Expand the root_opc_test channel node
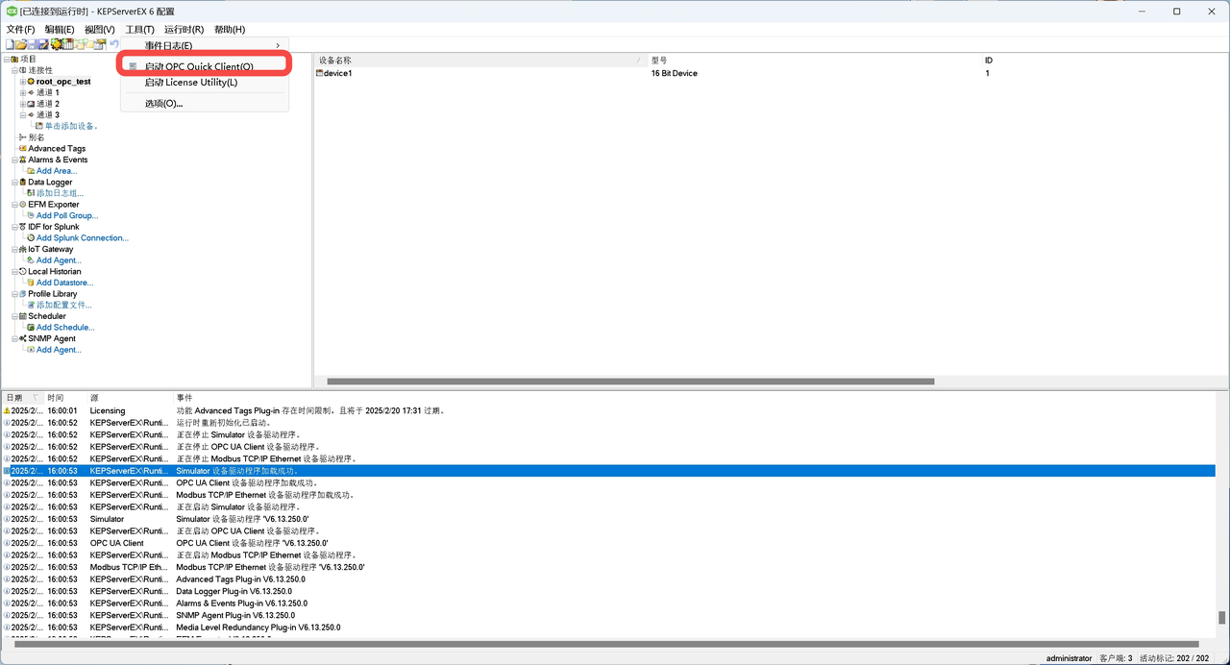The width and height of the screenshot is (1230, 665). (x=22, y=82)
